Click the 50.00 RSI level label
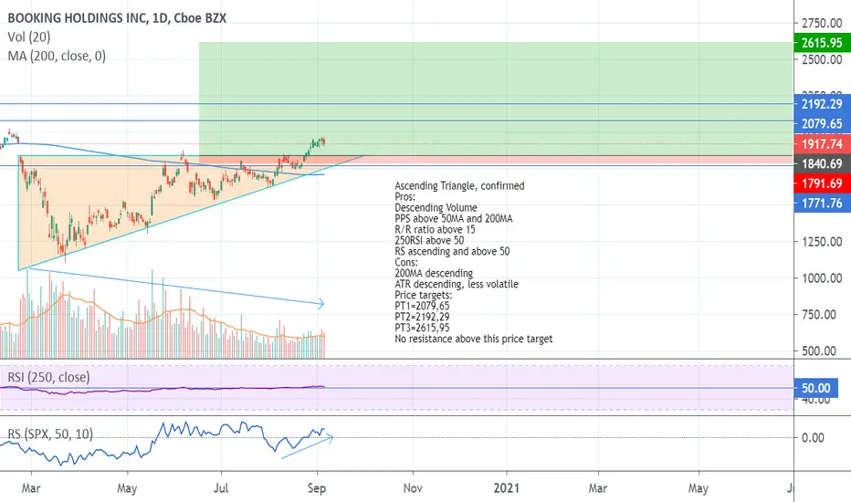This screenshot has width=851, height=502. (x=816, y=388)
